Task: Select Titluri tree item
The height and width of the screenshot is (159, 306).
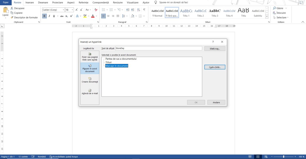Action: pyautogui.click(x=109, y=62)
